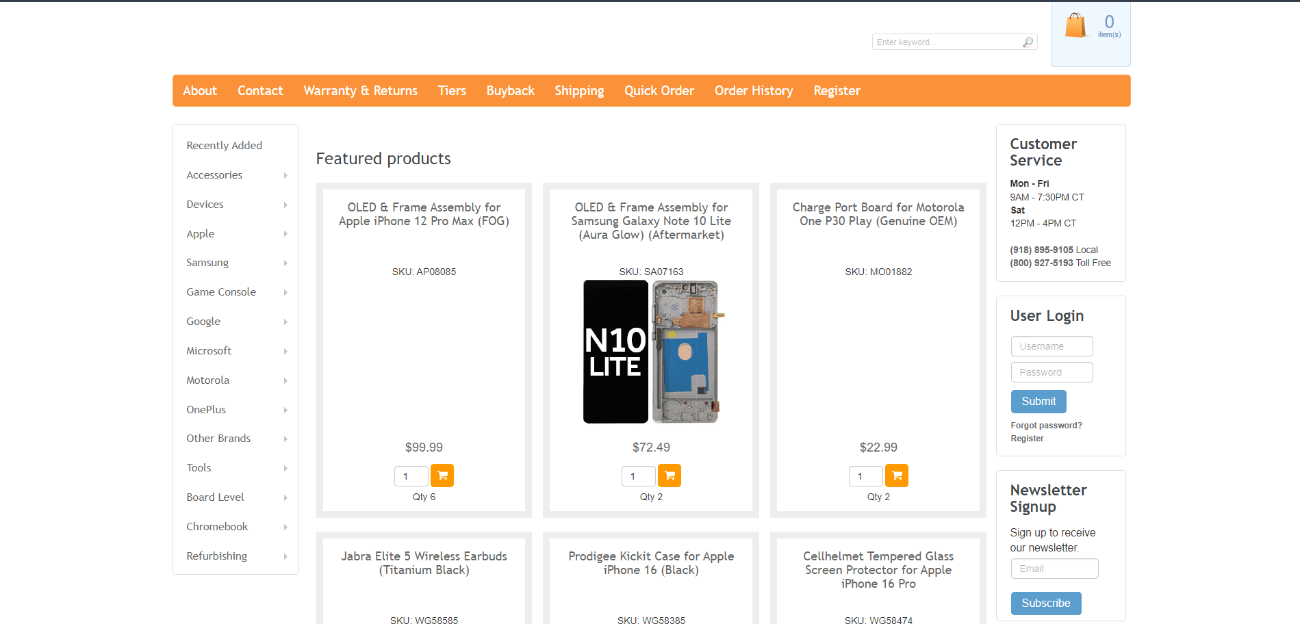Focus the Username field
1300x624 pixels.
click(1052, 346)
